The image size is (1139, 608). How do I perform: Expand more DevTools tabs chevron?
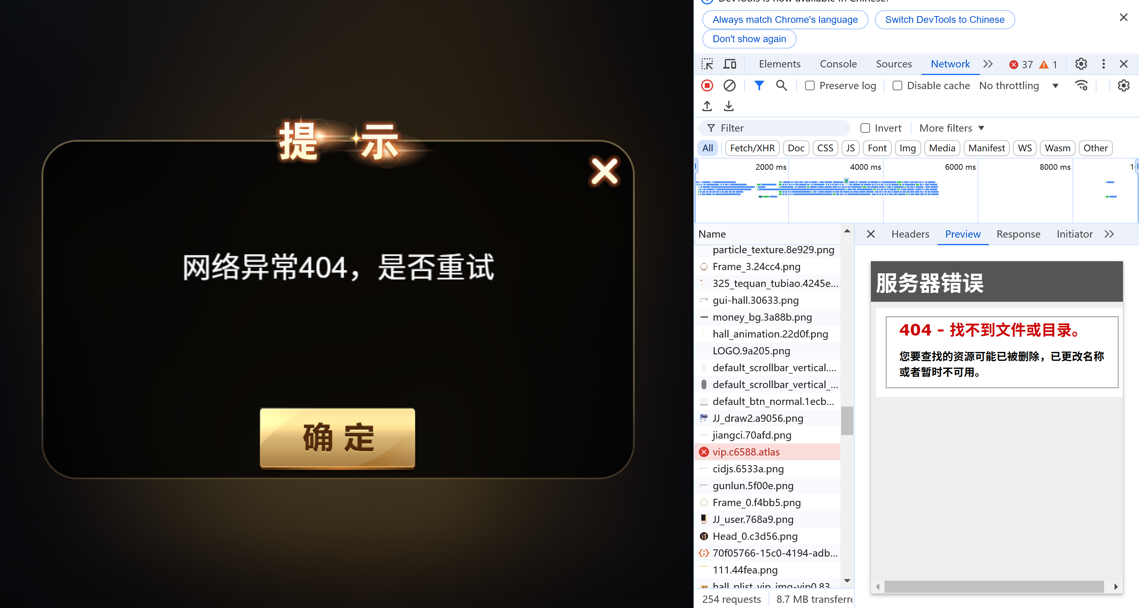(988, 64)
